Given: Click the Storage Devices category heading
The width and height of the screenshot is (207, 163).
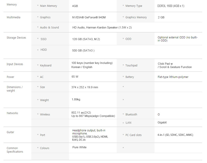Looking at the screenshot, I should pos(16,38).
